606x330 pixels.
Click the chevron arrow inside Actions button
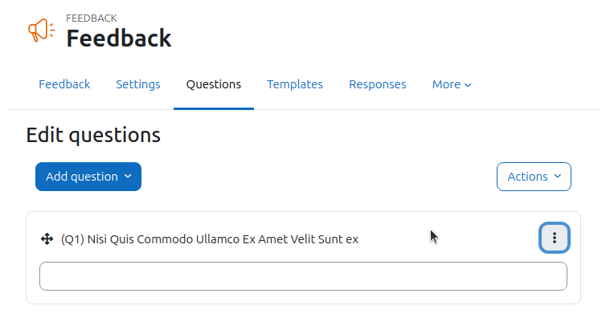[557, 177]
